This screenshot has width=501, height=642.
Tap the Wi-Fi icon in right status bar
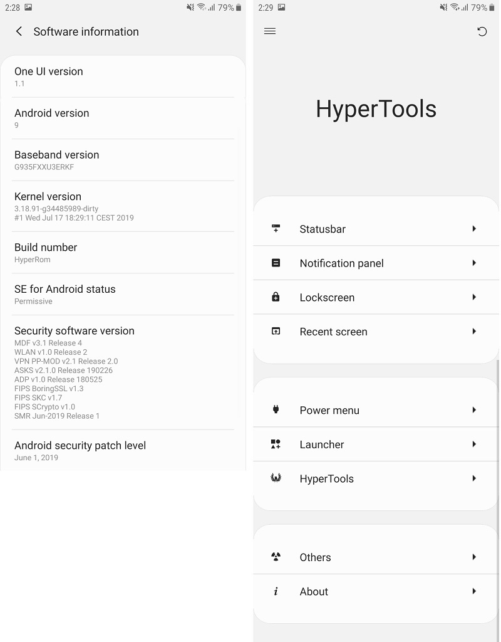[455, 7]
